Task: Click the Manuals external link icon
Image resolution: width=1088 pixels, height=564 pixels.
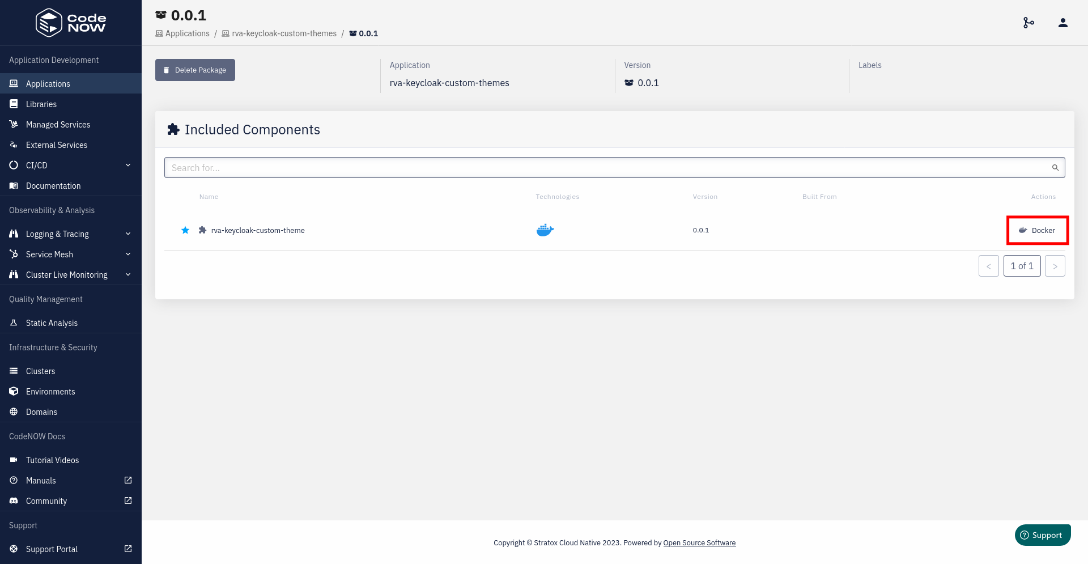Action: coord(128,480)
